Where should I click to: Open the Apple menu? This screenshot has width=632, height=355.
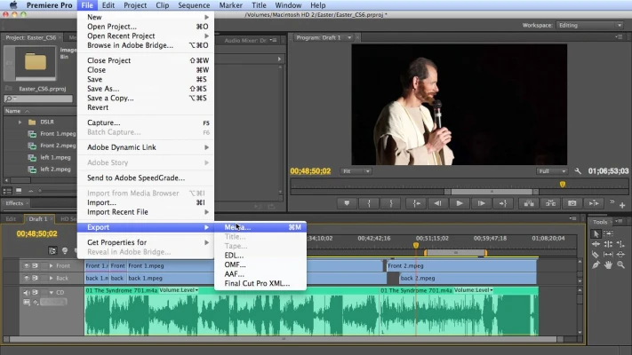13,4
